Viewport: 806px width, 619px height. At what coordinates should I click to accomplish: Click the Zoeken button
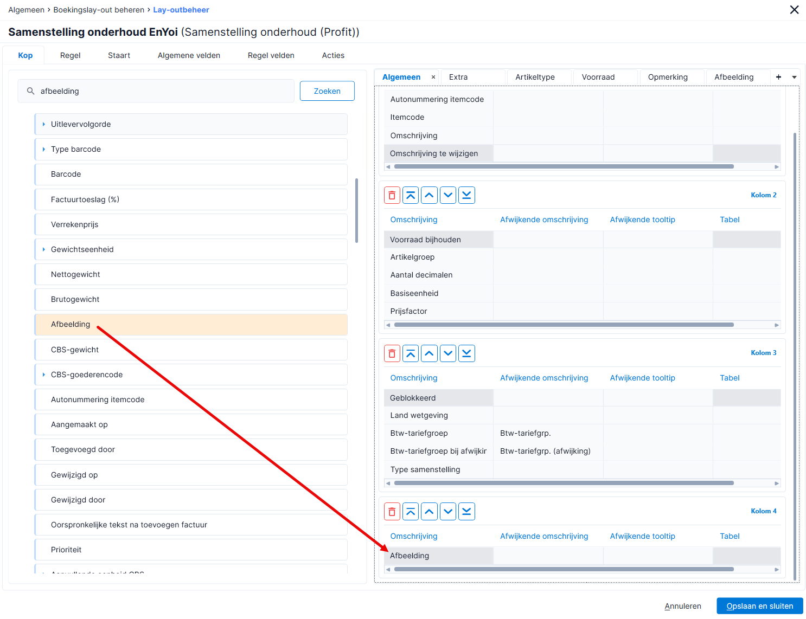pos(327,91)
